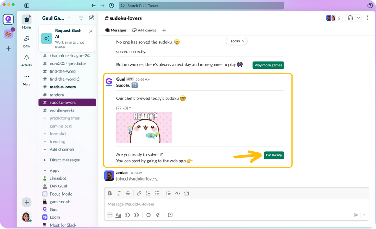Open DMs in the sidebar
The image size is (376, 229).
(27, 41)
